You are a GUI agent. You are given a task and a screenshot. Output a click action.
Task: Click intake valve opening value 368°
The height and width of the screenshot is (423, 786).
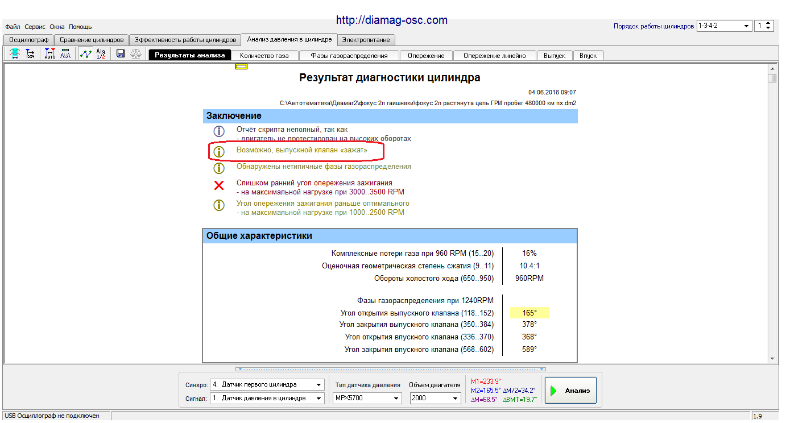[x=529, y=337]
